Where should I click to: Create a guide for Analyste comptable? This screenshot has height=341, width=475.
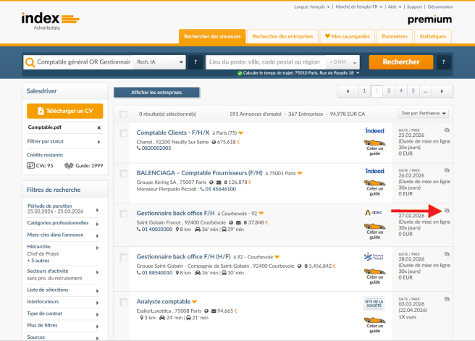coord(375,325)
